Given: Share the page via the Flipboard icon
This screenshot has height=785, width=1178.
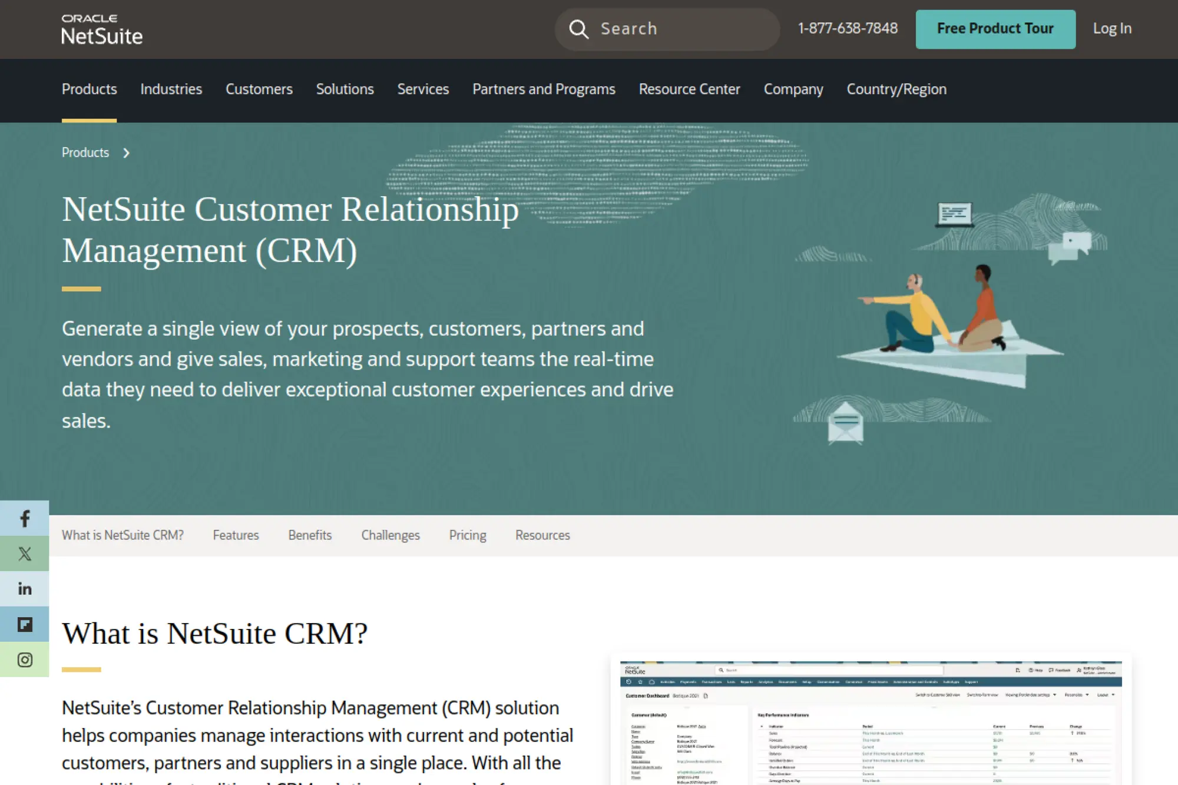Looking at the screenshot, I should [24, 624].
